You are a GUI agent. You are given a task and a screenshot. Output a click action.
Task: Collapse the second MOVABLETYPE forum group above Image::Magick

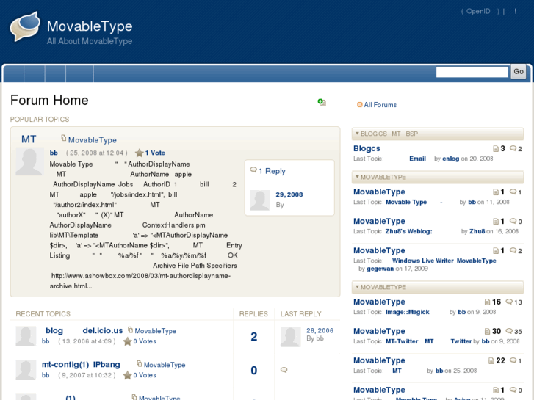point(438,287)
